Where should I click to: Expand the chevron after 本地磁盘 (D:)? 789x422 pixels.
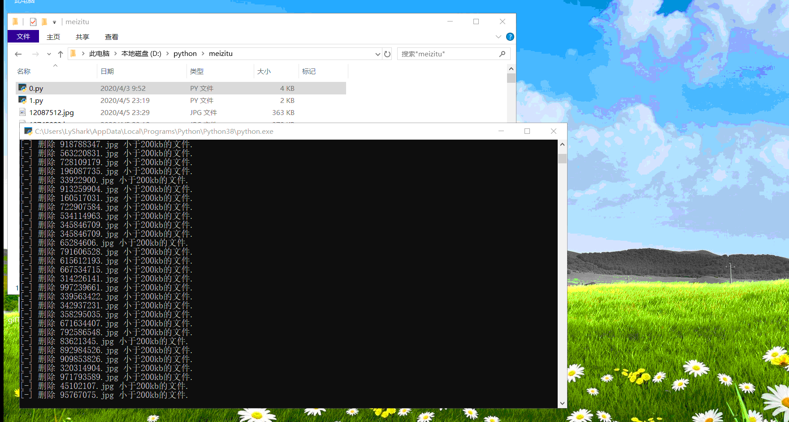point(168,54)
